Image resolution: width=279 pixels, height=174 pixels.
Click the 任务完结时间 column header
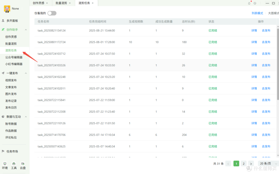[x=97, y=21]
